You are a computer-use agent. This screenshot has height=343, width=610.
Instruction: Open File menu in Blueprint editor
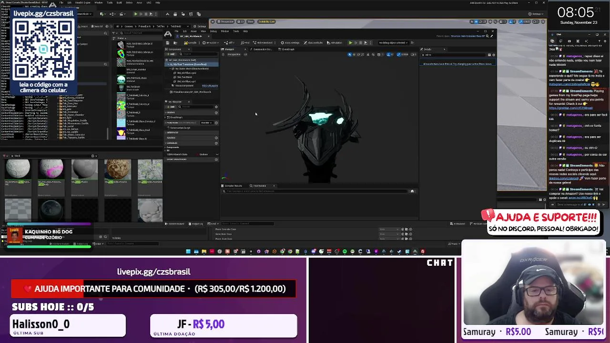coord(177,31)
